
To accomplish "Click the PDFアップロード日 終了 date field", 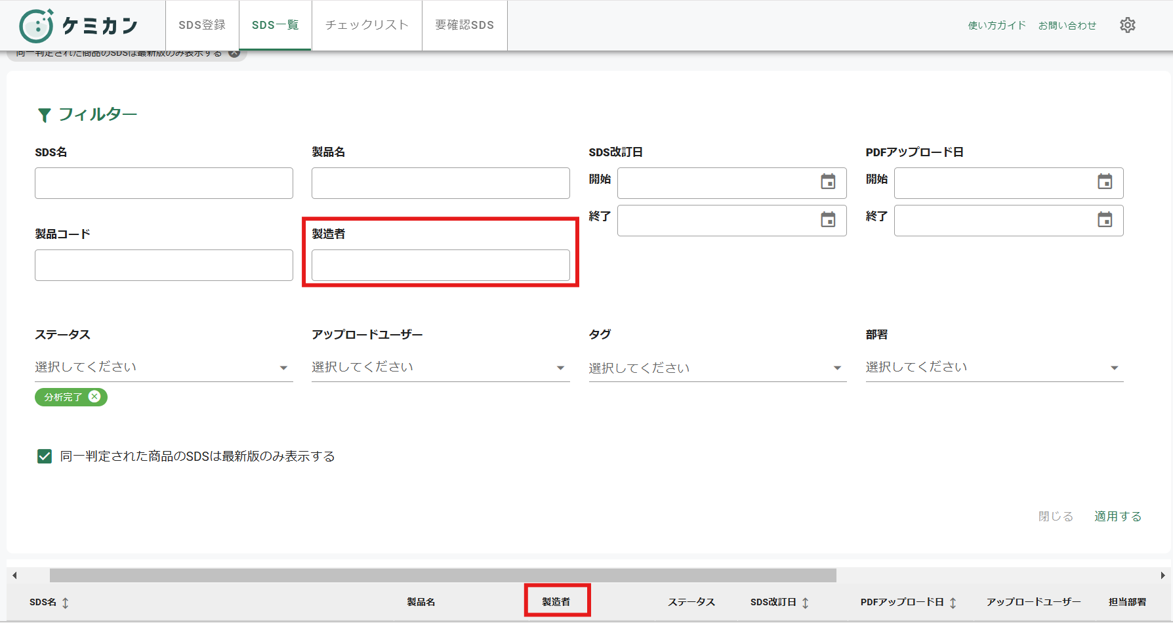I will pos(1009,221).
